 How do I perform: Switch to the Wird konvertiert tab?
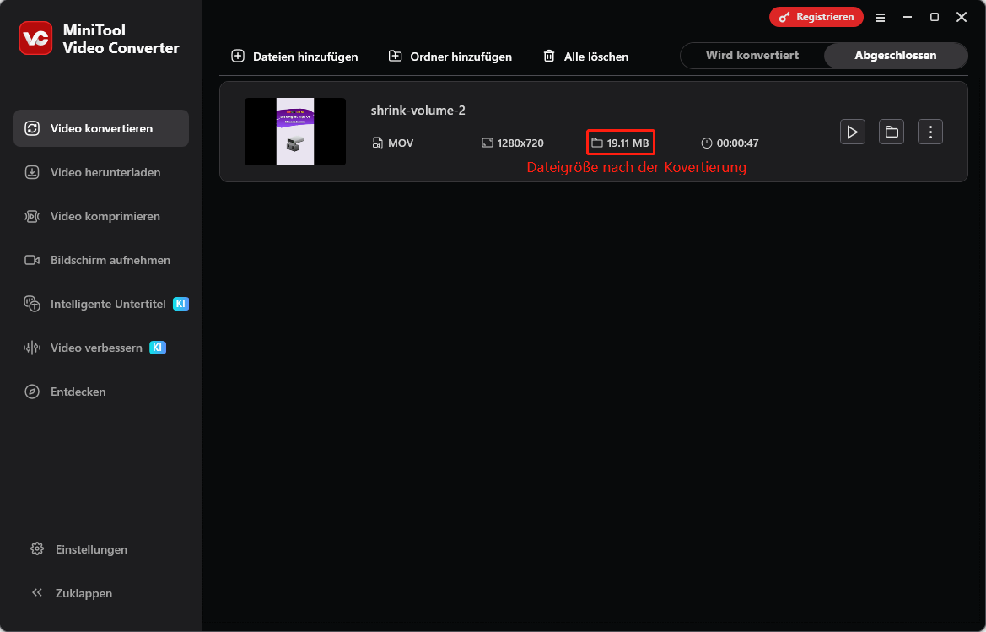coord(752,56)
